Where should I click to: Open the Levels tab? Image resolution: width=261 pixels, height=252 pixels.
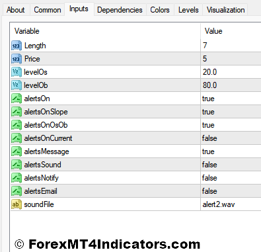tap(188, 10)
